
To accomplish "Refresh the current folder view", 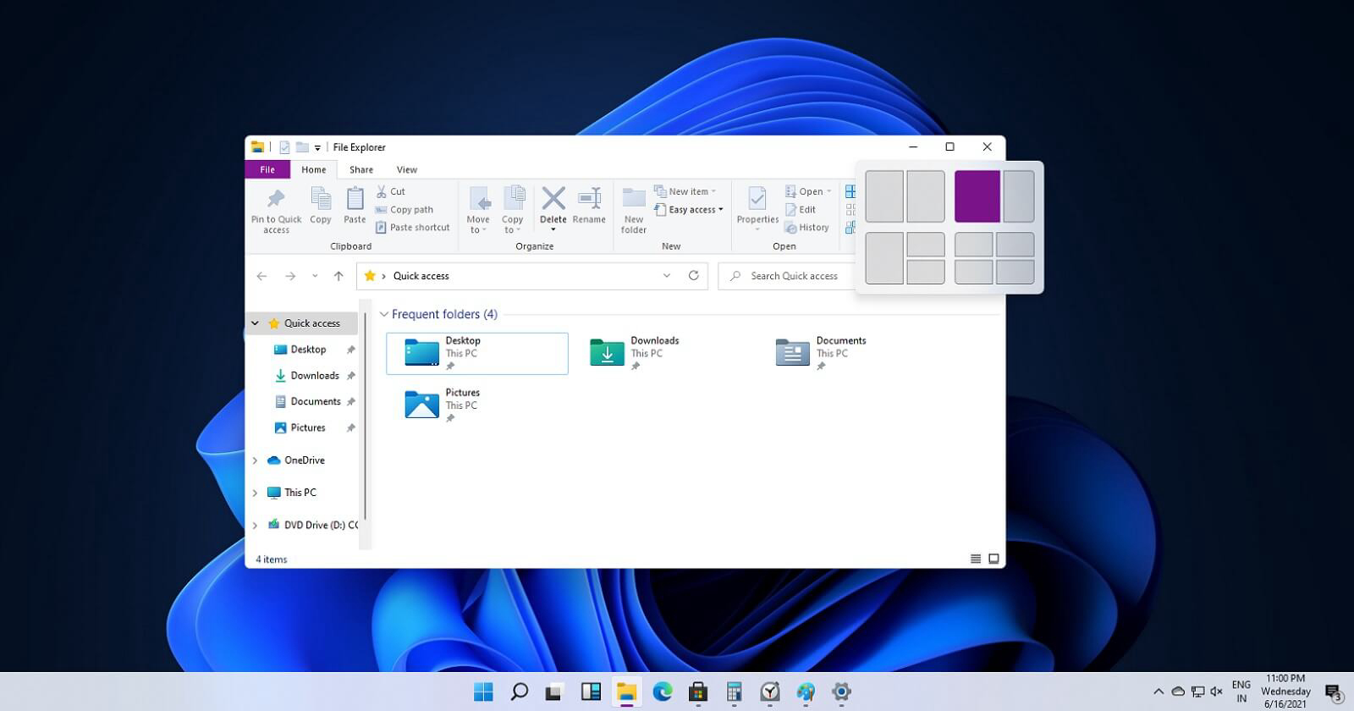I will coord(694,276).
